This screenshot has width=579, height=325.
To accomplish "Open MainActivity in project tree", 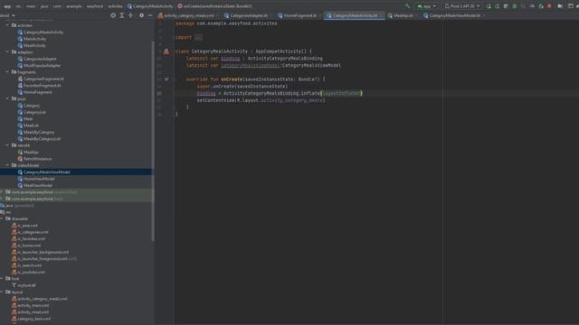I will pos(32,39).
